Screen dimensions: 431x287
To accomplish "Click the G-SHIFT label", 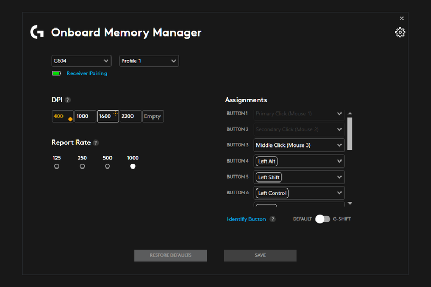I will (x=342, y=219).
